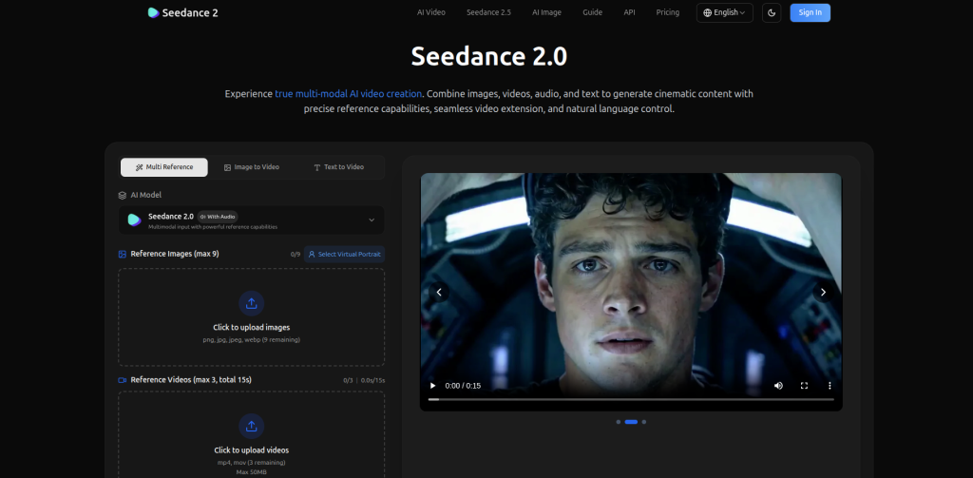
Task: Open Seedance 2.5 nav item
Action: point(489,12)
